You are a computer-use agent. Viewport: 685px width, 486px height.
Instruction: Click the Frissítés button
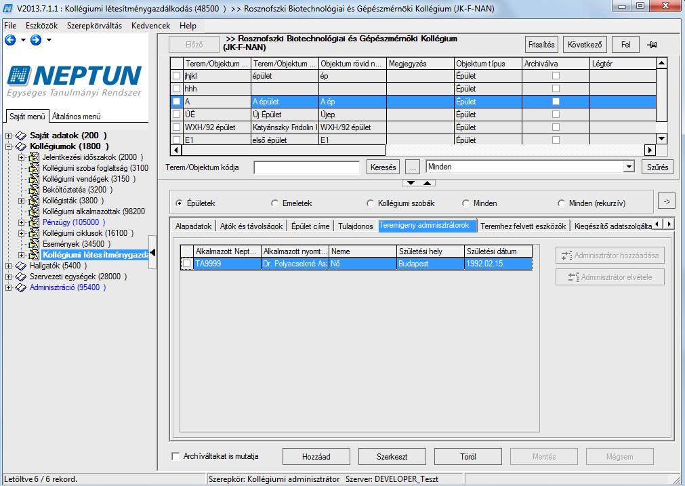[541, 45]
